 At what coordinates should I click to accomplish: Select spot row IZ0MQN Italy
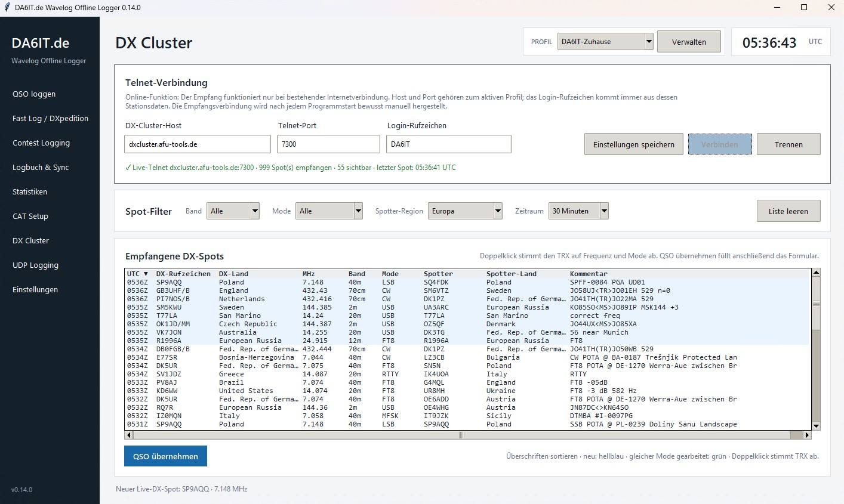point(467,416)
